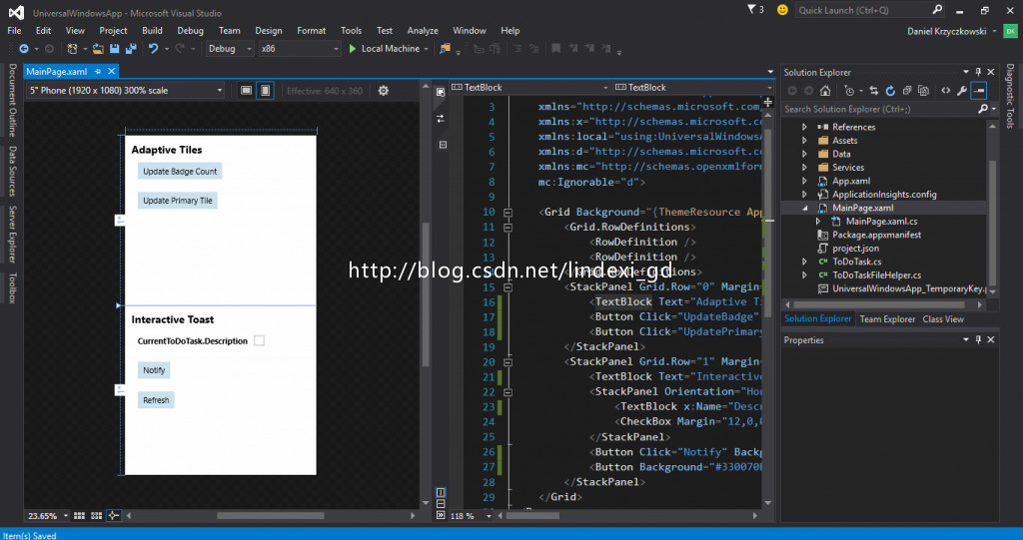The width and height of the screenshot is (1023, 540).
Task: Open the Design menu
Action: tap(268, 31)
